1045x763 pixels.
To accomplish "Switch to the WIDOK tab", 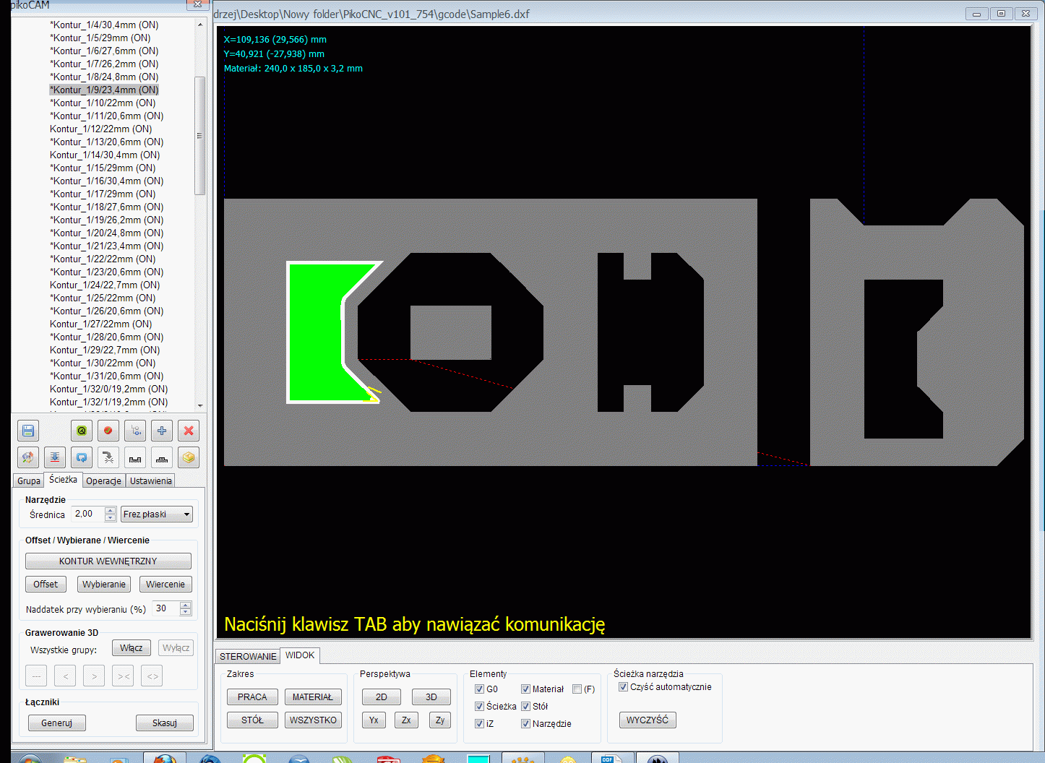I will pyautogui.click(x=300, y=655).
